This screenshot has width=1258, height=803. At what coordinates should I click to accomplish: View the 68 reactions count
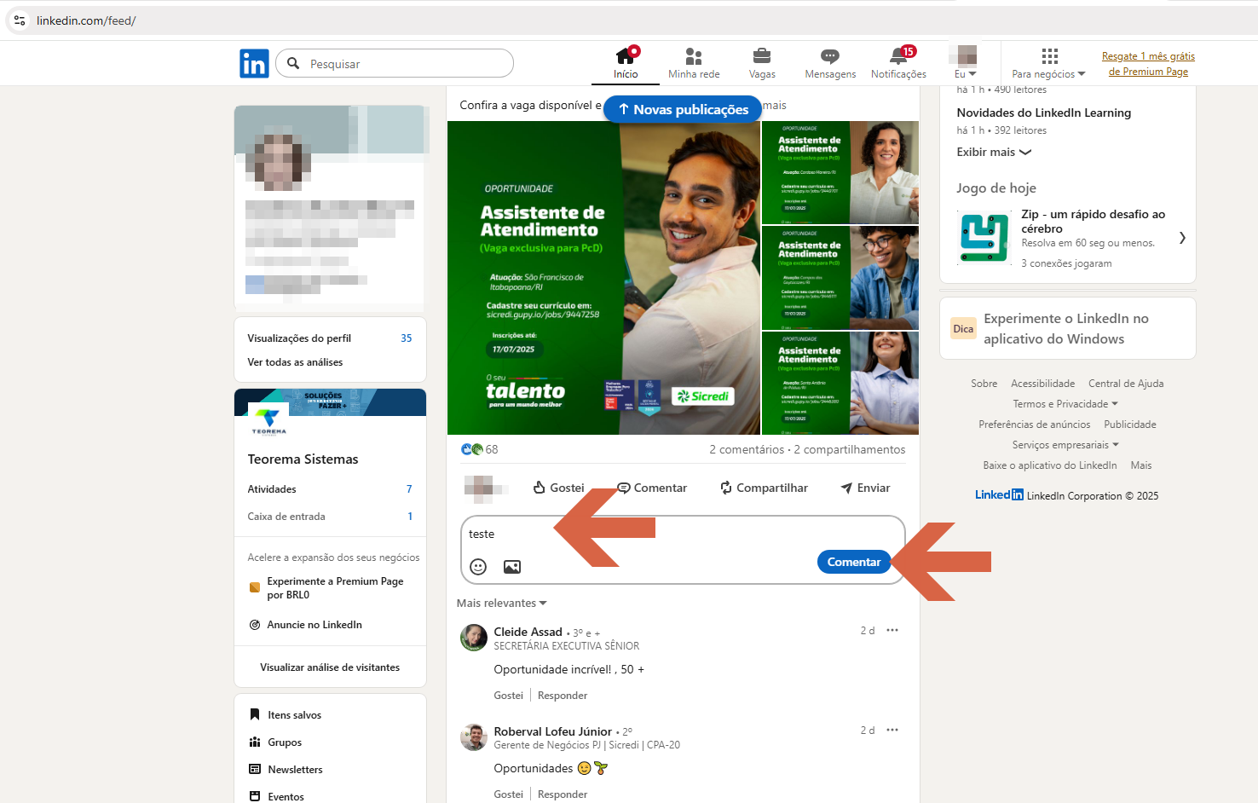tap(479, 449)
